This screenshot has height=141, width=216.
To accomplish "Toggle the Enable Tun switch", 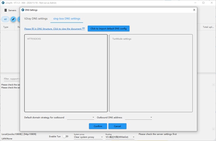I will (66, 136).
